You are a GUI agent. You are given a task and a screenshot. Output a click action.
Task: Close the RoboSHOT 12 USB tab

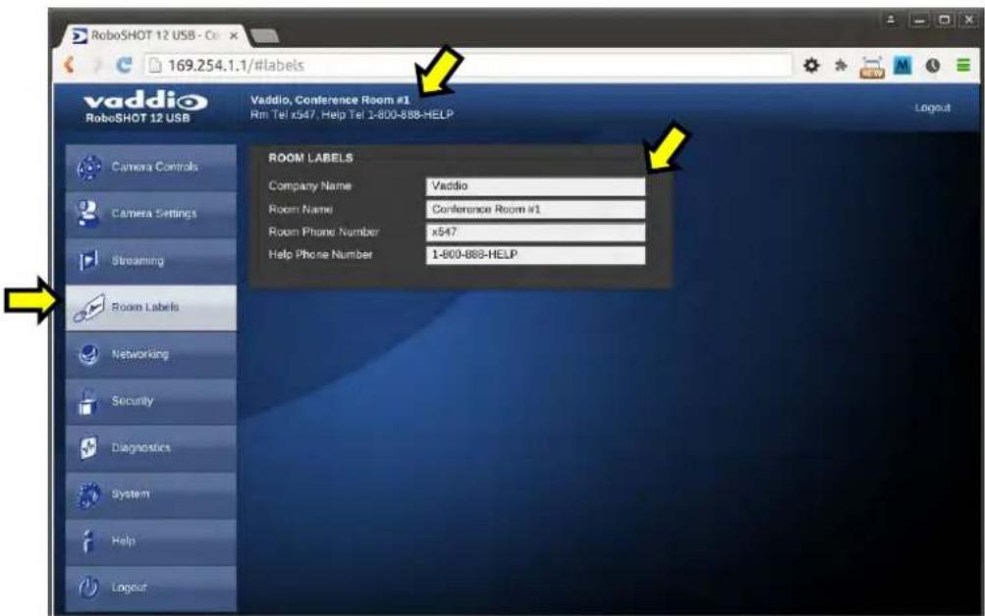click(x=234, y=35)
